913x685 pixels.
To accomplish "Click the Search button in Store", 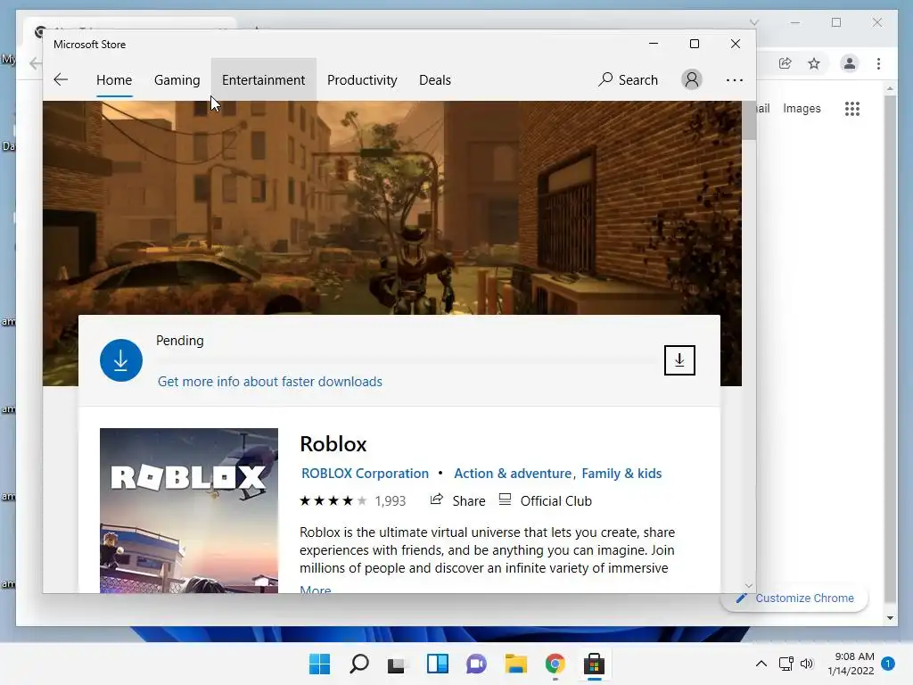I will tap(629, 79).
